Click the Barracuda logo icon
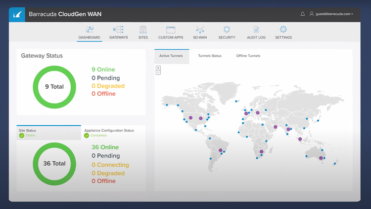 tap(17, 15)
